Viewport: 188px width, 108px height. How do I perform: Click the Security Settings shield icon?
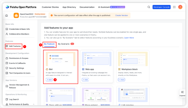click(7, 68)
